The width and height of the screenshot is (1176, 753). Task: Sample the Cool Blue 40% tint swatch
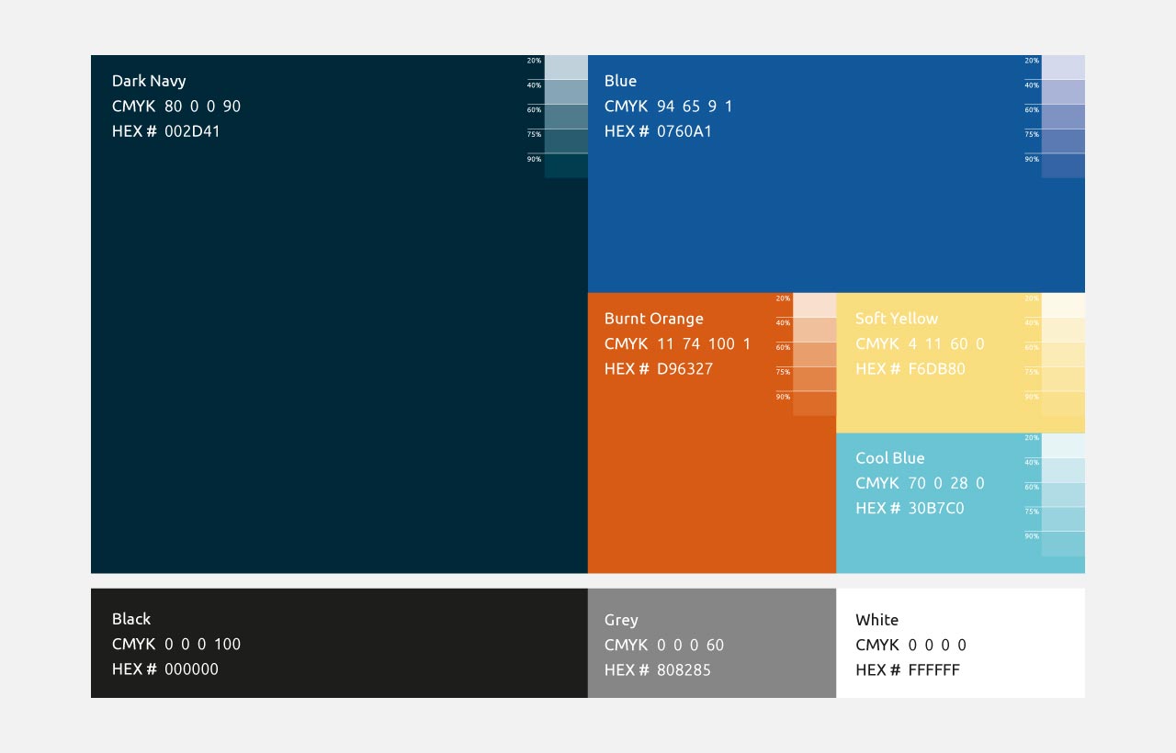[1063, 470]
